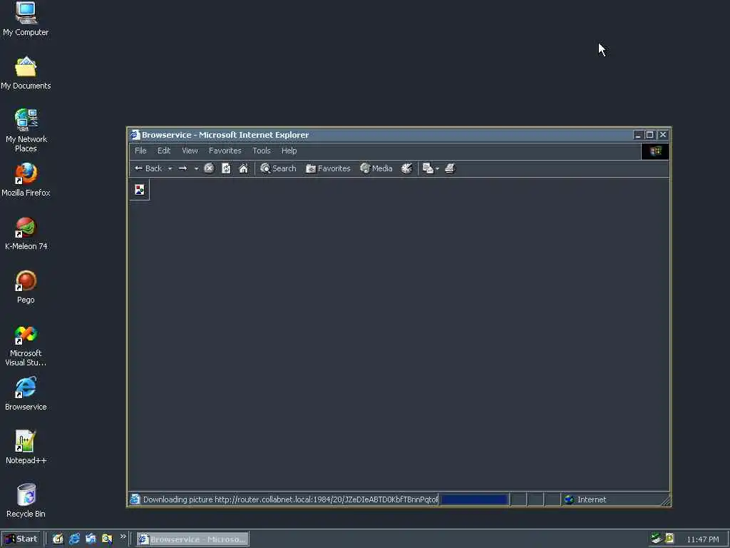Click the Refresh page icon
The image size is (730, 548).
[x=226, y=168]
